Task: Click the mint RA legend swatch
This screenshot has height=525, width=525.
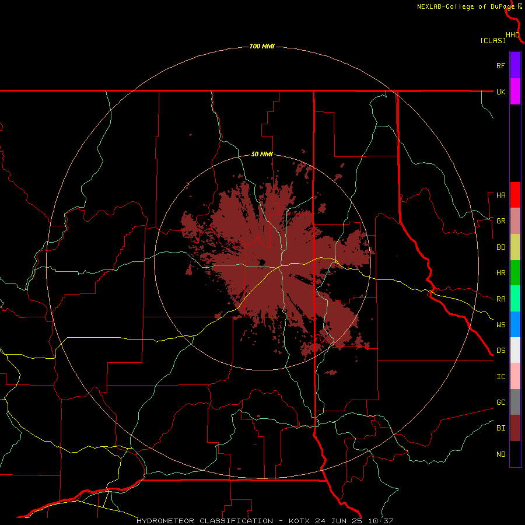Action: [515, 299]
